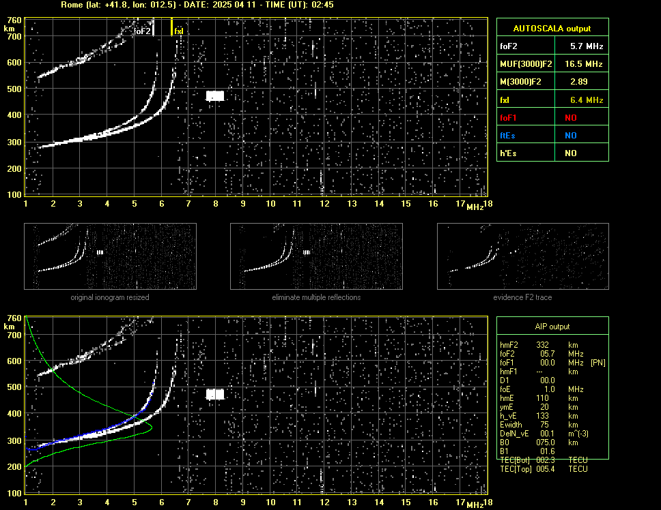Click the h'Es label in AUTOSCALA table
The image size is (661, 510).
coord(508,153)
